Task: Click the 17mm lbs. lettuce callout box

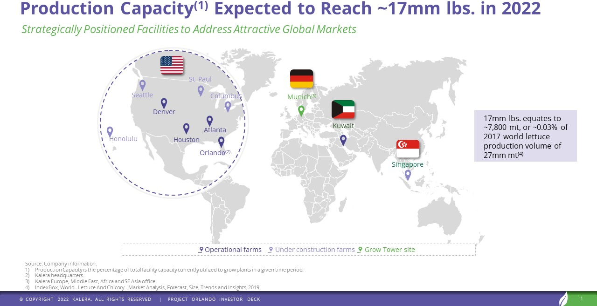Action: [526, 136]
